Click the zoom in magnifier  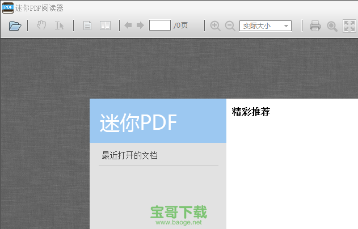click(215, 26)
